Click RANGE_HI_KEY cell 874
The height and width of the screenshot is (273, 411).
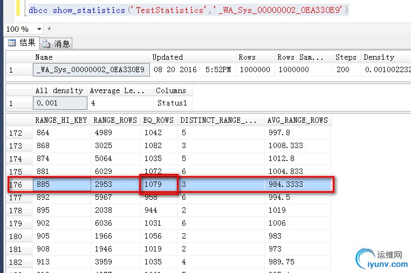61,159
